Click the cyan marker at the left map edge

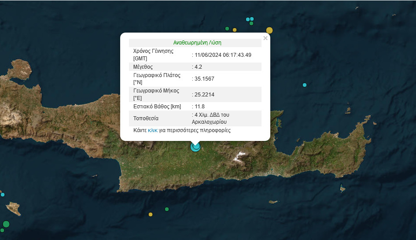(3, 195)
